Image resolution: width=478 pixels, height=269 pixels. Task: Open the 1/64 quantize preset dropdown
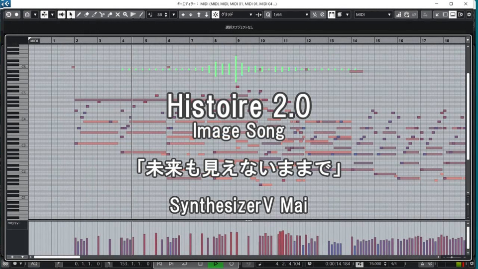(291, 14)
